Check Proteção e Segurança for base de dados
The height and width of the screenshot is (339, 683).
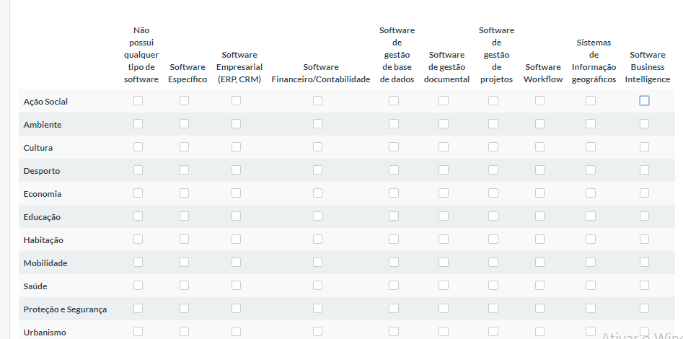coord(394,309)
